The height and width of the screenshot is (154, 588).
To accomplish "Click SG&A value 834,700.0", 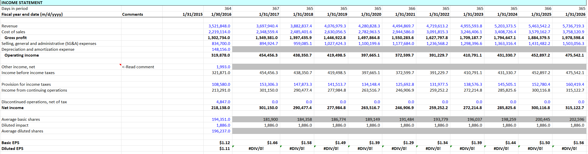I will coord(221,43).
